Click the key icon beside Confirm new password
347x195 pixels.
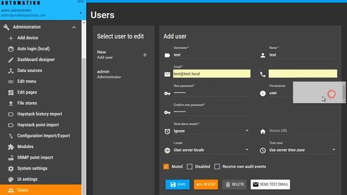point(168,113)
